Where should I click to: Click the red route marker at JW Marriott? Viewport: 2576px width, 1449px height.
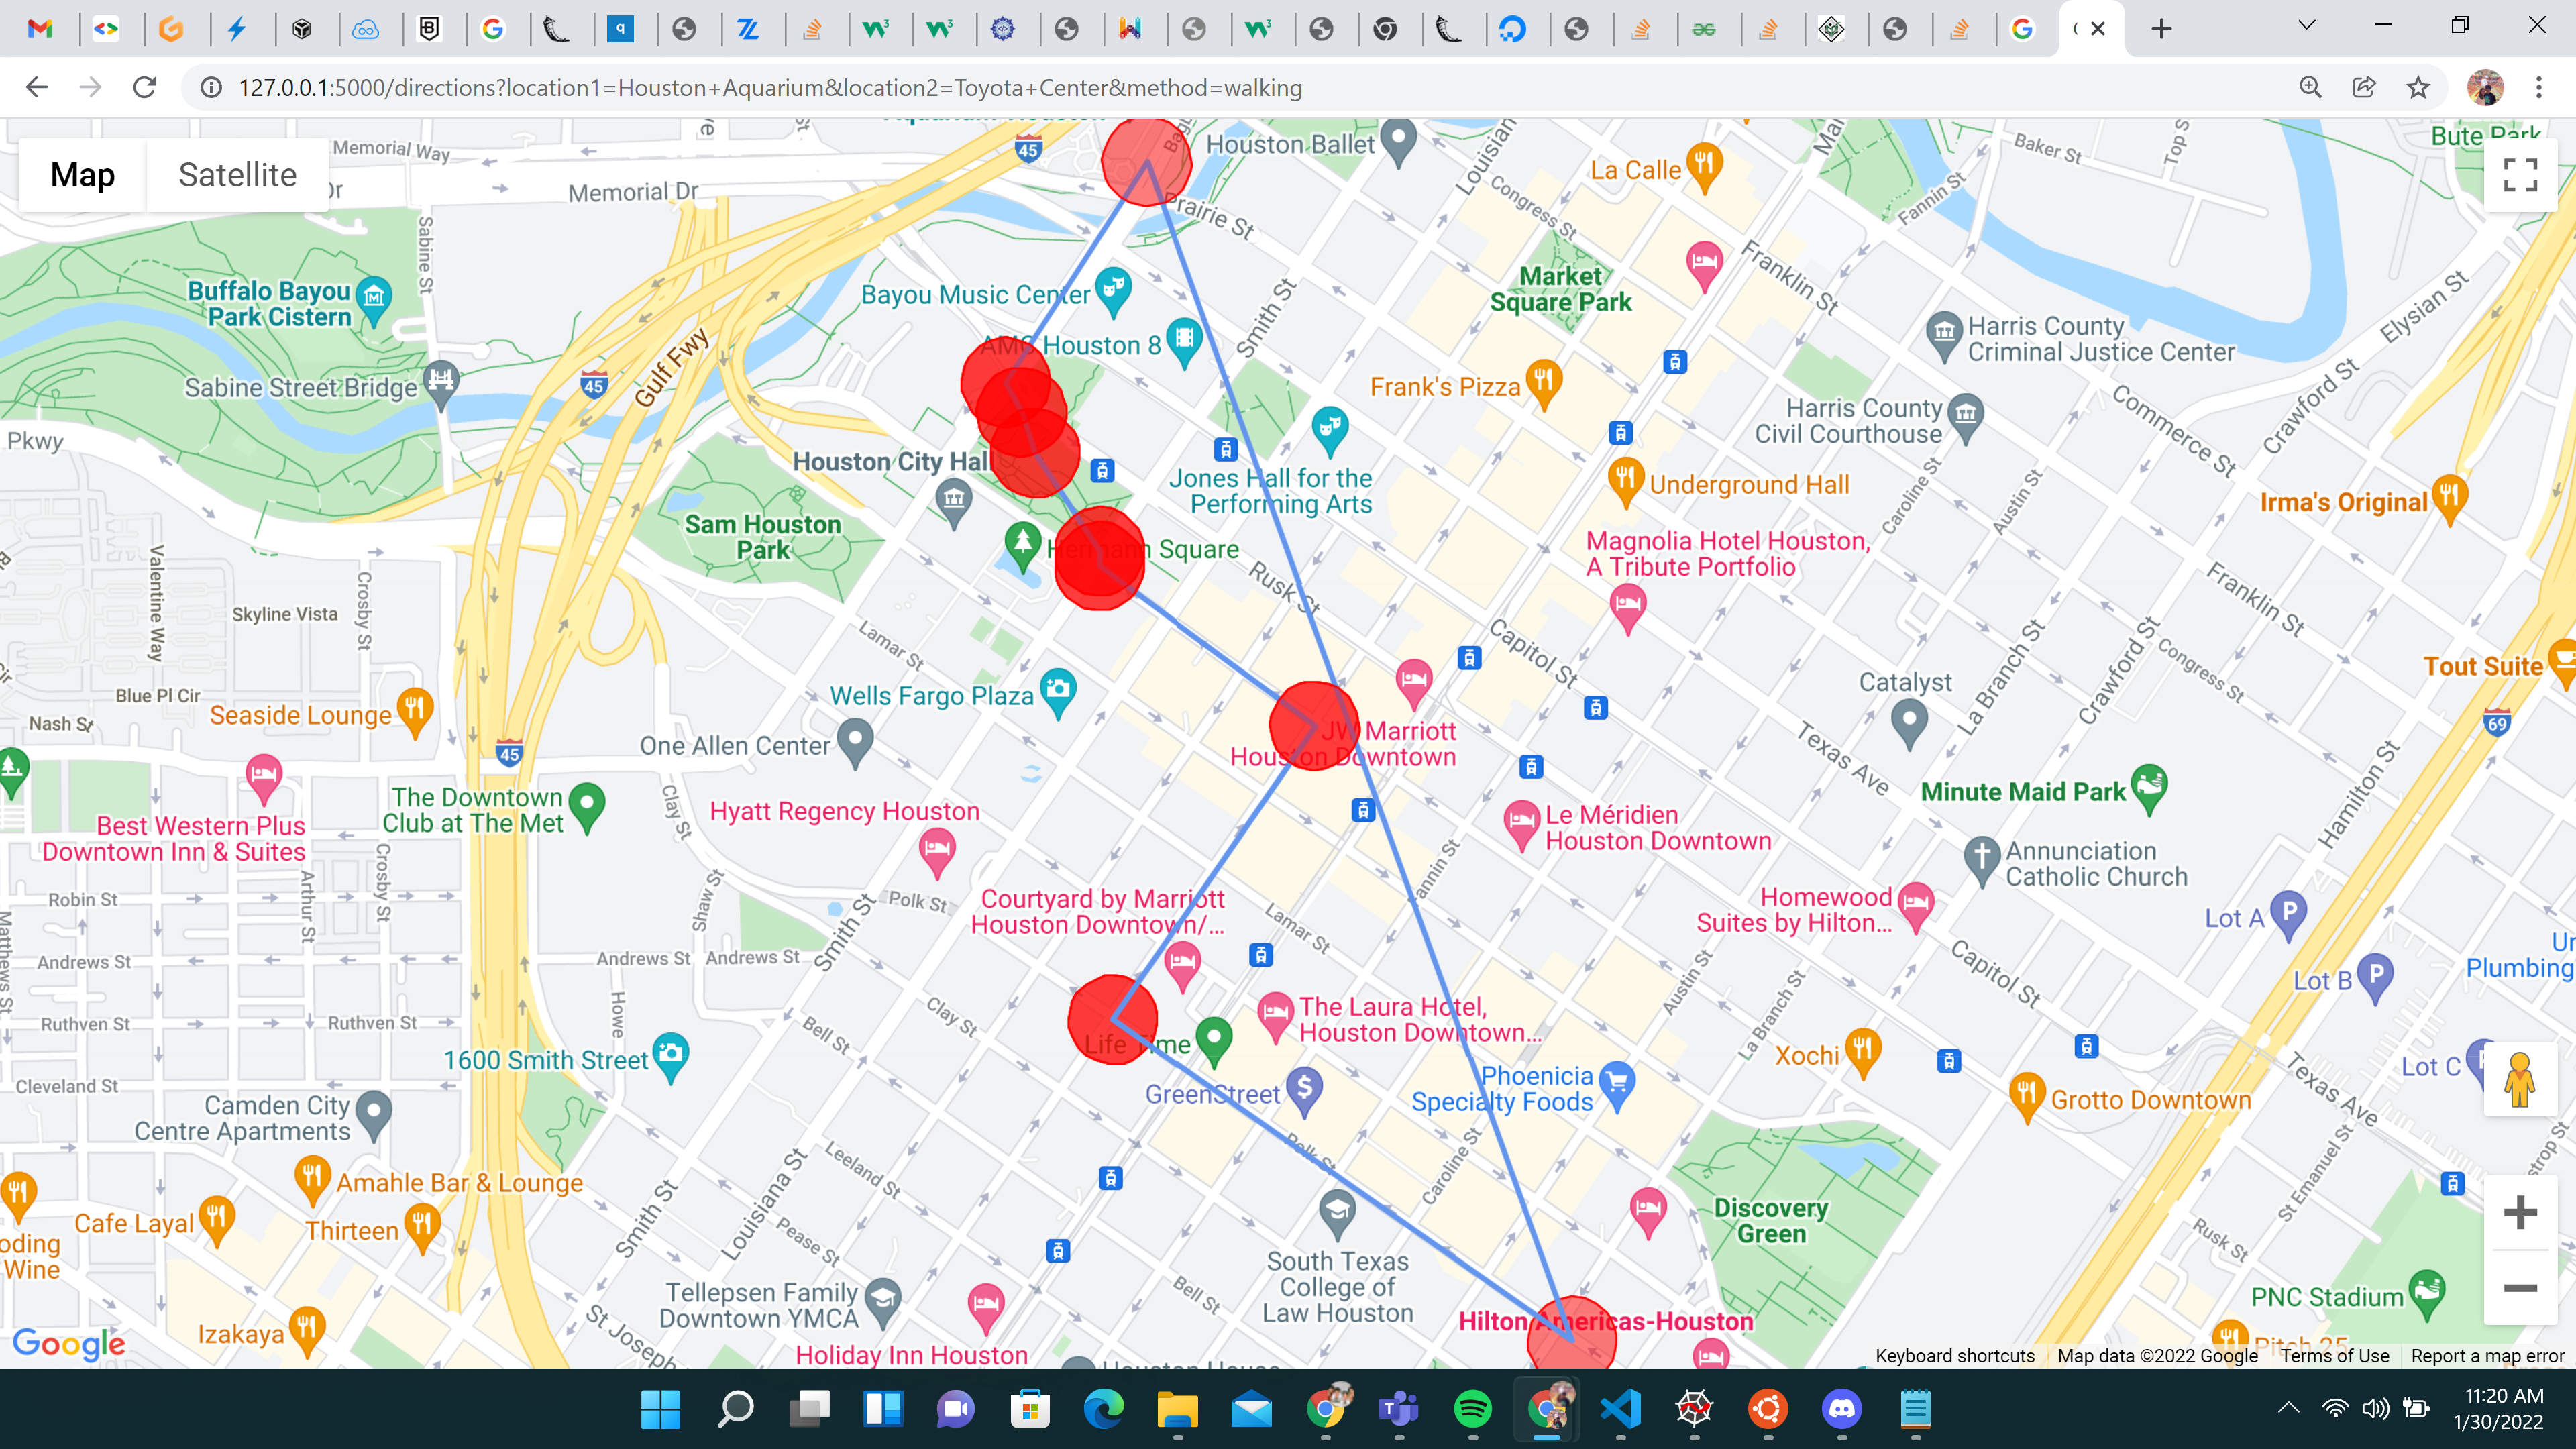click(x=1313, y=726)
